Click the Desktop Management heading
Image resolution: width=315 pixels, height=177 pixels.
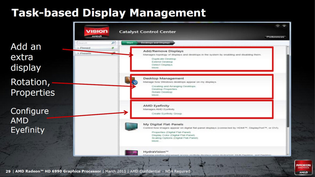click(x=163, y=79)
